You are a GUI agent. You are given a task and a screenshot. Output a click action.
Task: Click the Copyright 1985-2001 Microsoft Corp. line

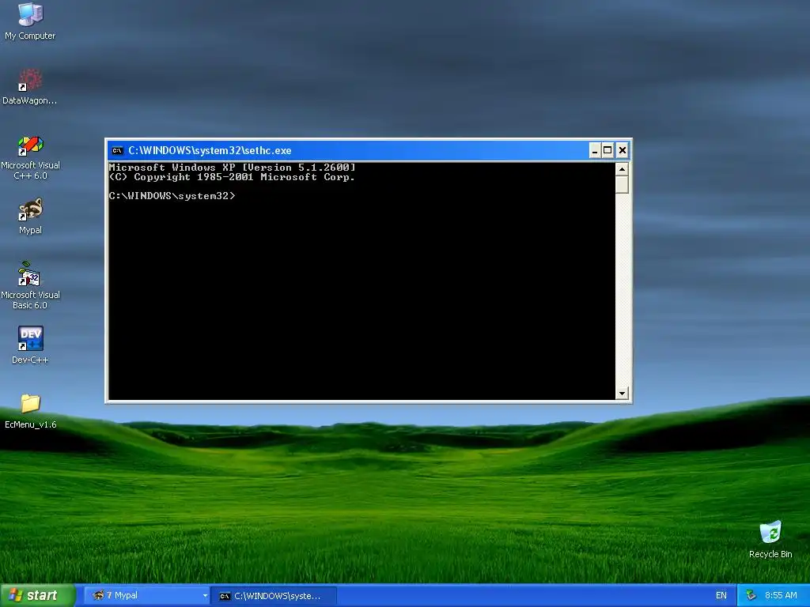pos(232,177)
